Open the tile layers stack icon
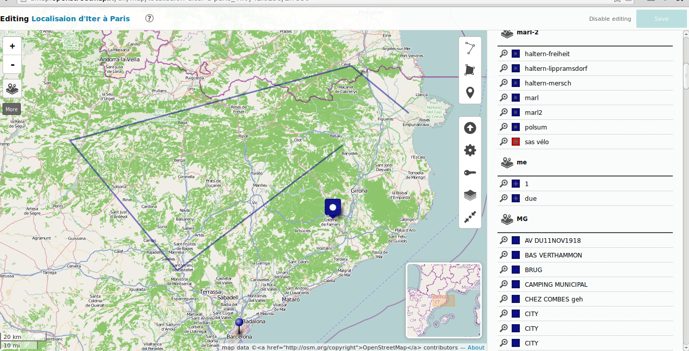The image size is (689, 351). coord(470,195)
